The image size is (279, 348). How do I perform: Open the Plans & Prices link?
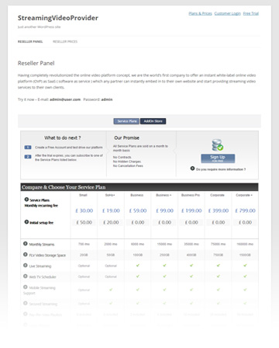tap(200, 13)
